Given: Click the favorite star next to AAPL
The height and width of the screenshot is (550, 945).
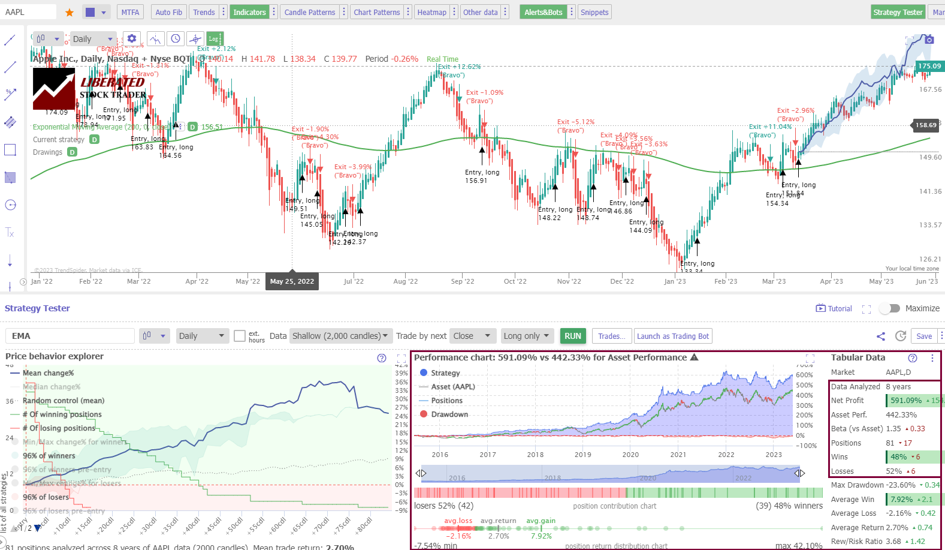Looking at the screenshot, I should click(x=70, y=12).
